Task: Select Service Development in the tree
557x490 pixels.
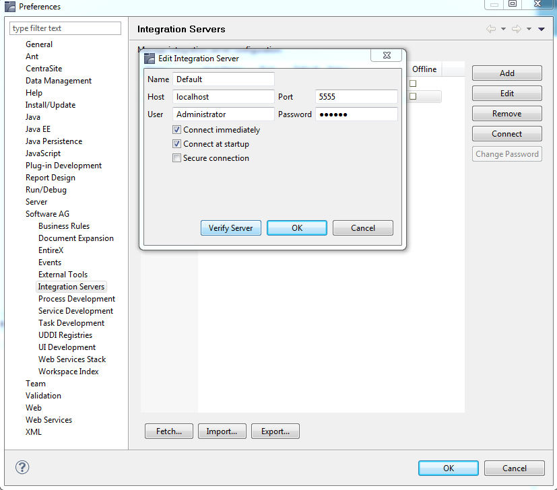Action: [75, 311]
